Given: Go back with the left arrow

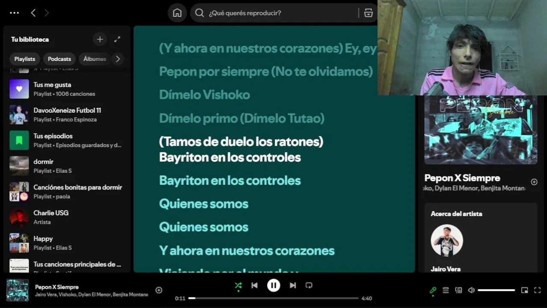Looking at the screenshot, I should 33,13.
